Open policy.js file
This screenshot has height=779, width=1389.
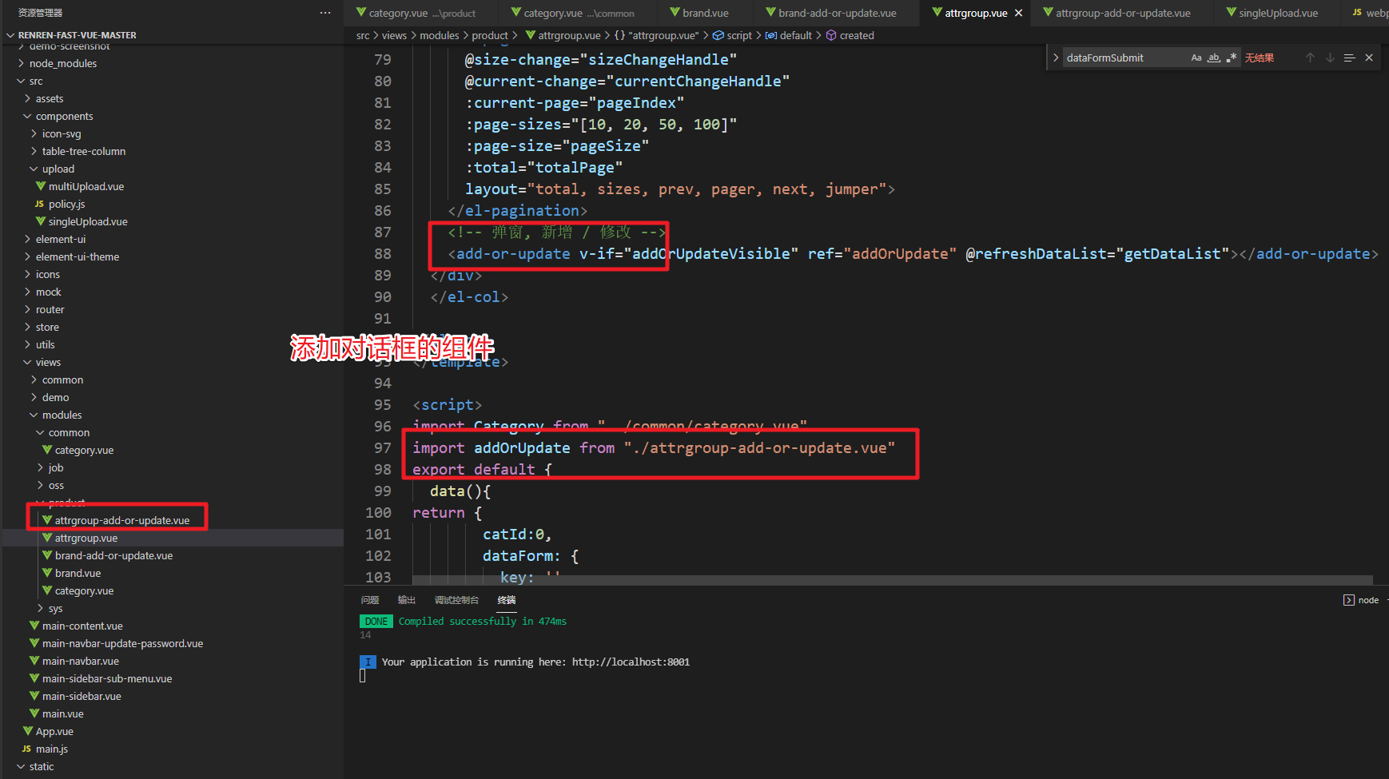[x=66, y=205]
